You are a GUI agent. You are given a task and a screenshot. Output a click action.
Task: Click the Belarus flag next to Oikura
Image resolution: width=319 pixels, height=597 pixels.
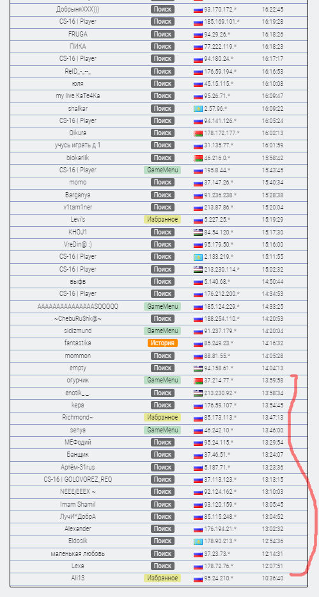pos(198,133)
